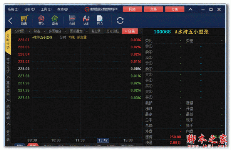Click the 总手 field label
Image resolution: width=231 pixels, height=150 pixels.
pos(149,120)
